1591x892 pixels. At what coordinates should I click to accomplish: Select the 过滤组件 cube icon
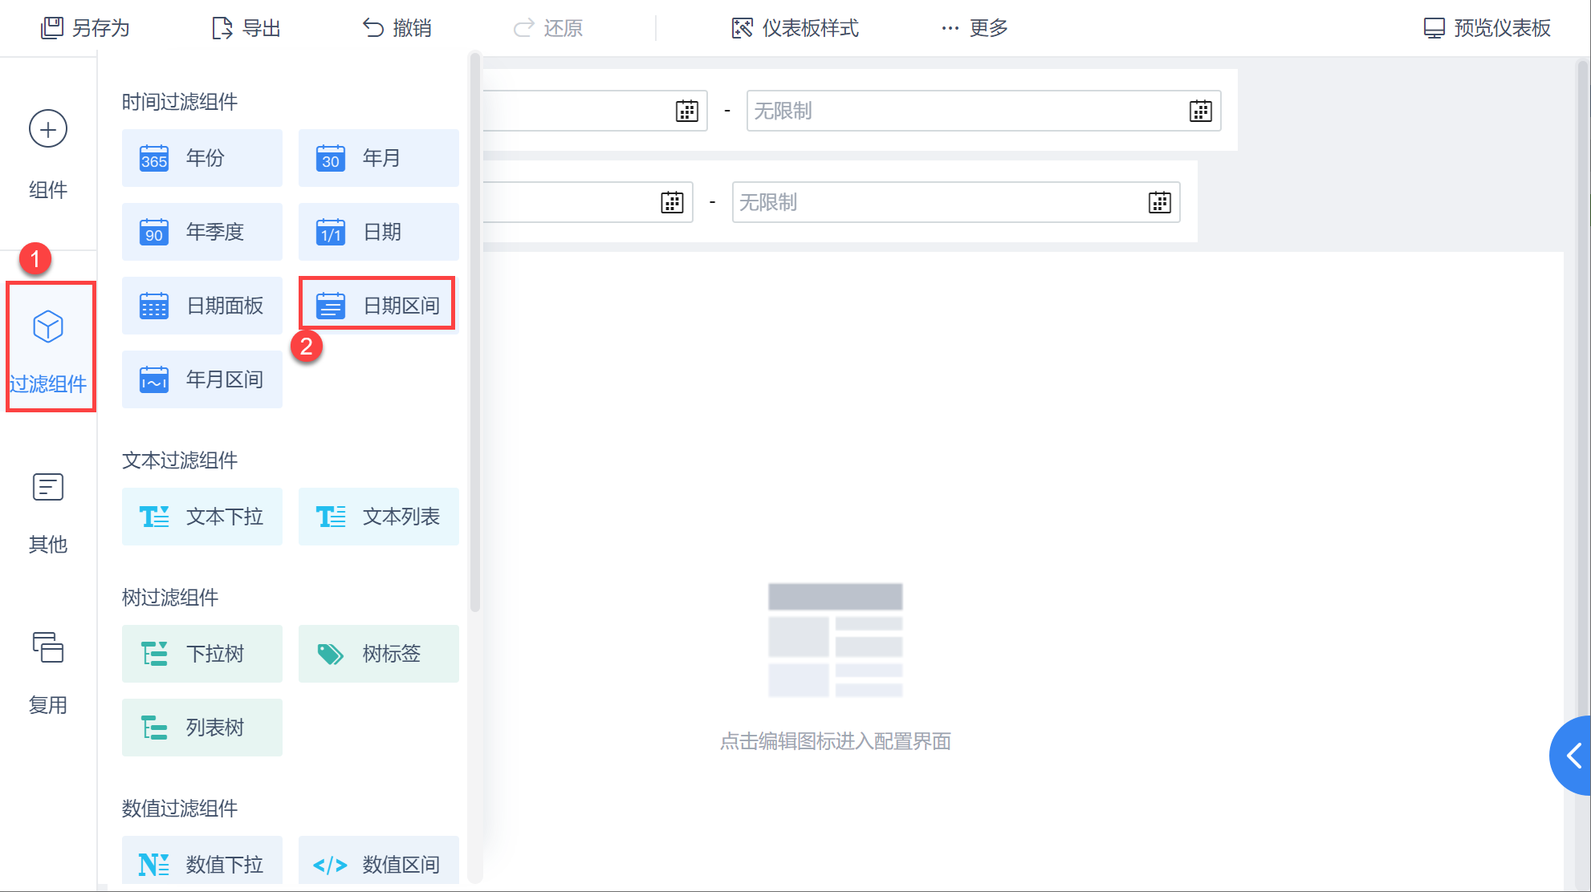[x=48, y=326]
